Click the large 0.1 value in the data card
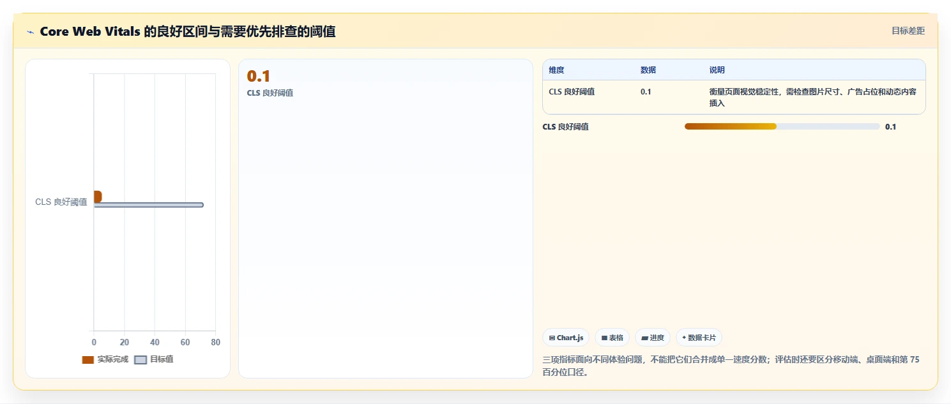The image size is (951, 404). (259, 76)
